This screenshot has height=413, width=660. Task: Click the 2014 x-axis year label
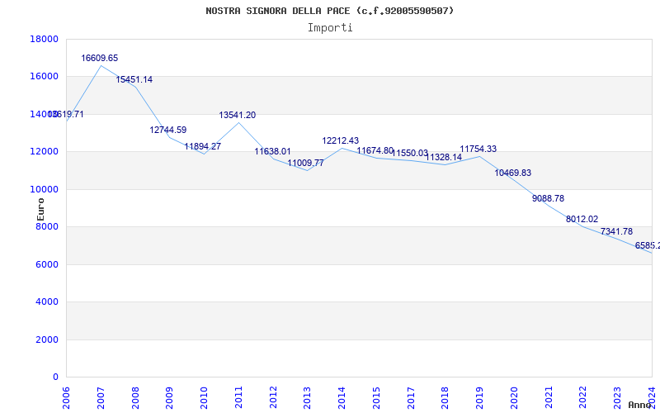(x=342, y=397)
